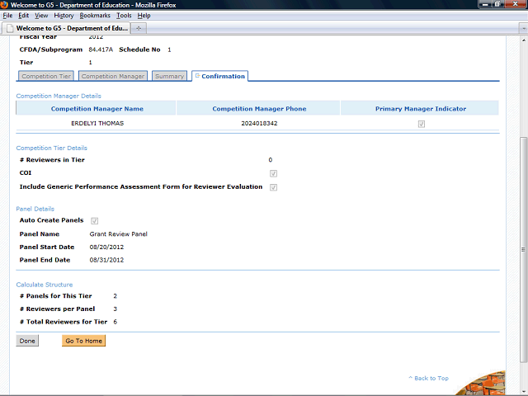Open the History menu
The image size is (528, 396).
pos(64,16)
